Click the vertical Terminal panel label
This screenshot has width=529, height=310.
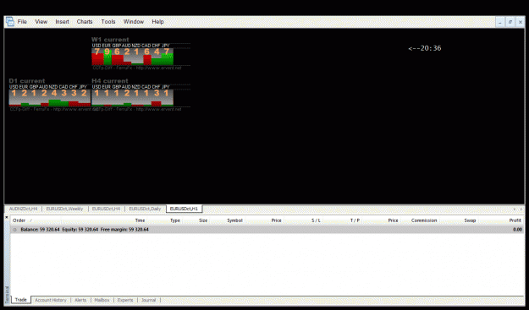(7, 295)
